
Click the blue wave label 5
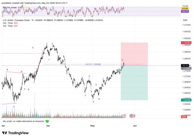pyautogui.click(x=93, y=102)
